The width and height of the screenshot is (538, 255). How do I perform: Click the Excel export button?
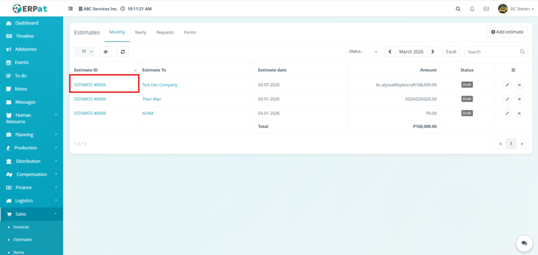click(x=451, y=52)
